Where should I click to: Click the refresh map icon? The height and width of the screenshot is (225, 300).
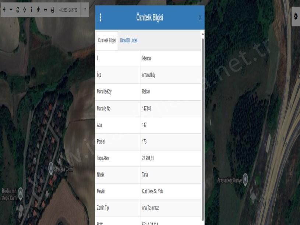tap(18, 9)
